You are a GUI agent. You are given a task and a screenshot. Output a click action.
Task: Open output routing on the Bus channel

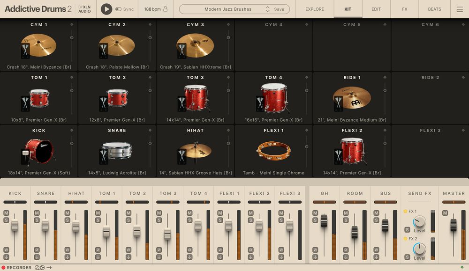(376, 257)
